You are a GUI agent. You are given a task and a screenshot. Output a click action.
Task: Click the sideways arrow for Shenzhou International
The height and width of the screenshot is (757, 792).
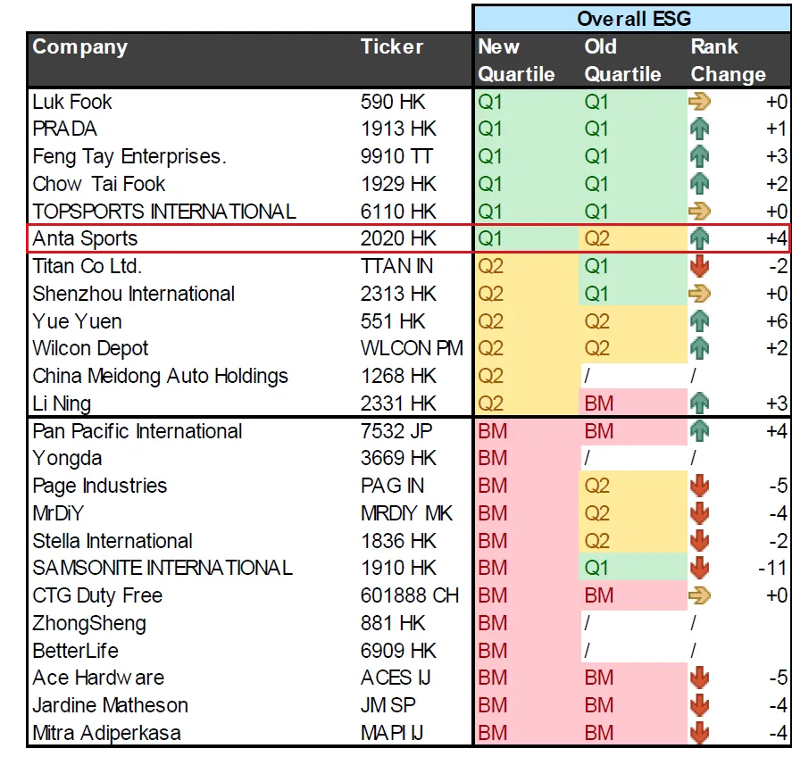click(x=699, y=294)
